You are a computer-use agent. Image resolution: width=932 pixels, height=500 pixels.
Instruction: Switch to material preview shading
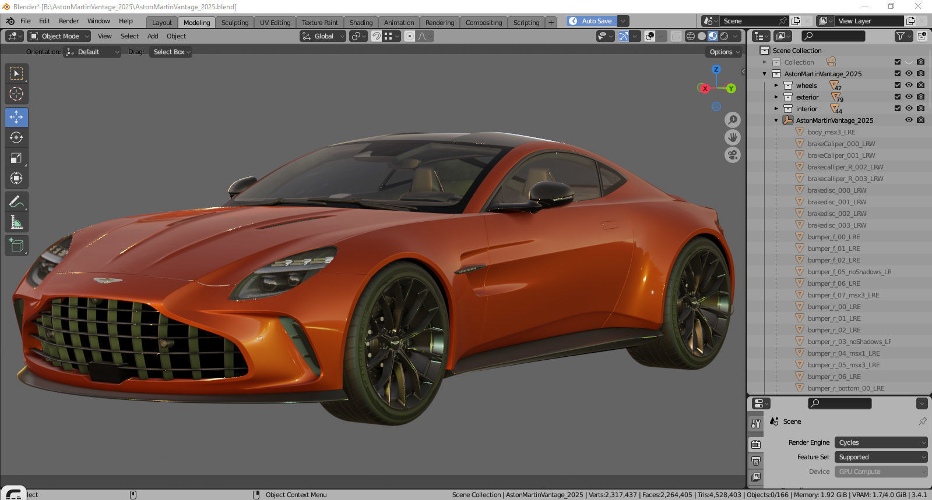tap(713, 36)
